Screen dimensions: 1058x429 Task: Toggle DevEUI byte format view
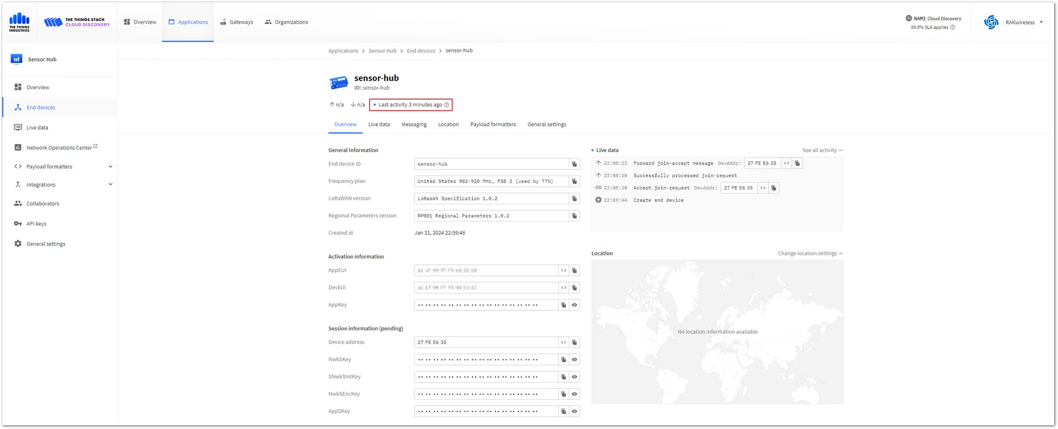[563, 287]
